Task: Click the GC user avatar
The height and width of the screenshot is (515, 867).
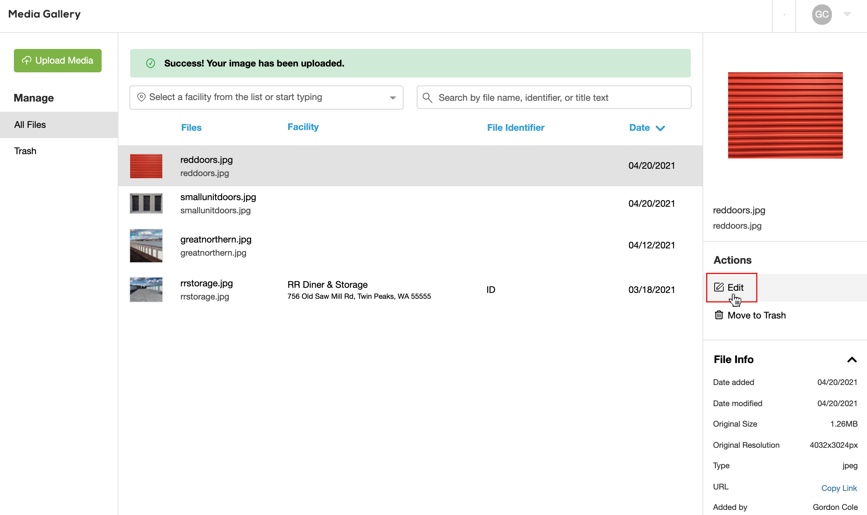Action: click(x=822, y=15)
